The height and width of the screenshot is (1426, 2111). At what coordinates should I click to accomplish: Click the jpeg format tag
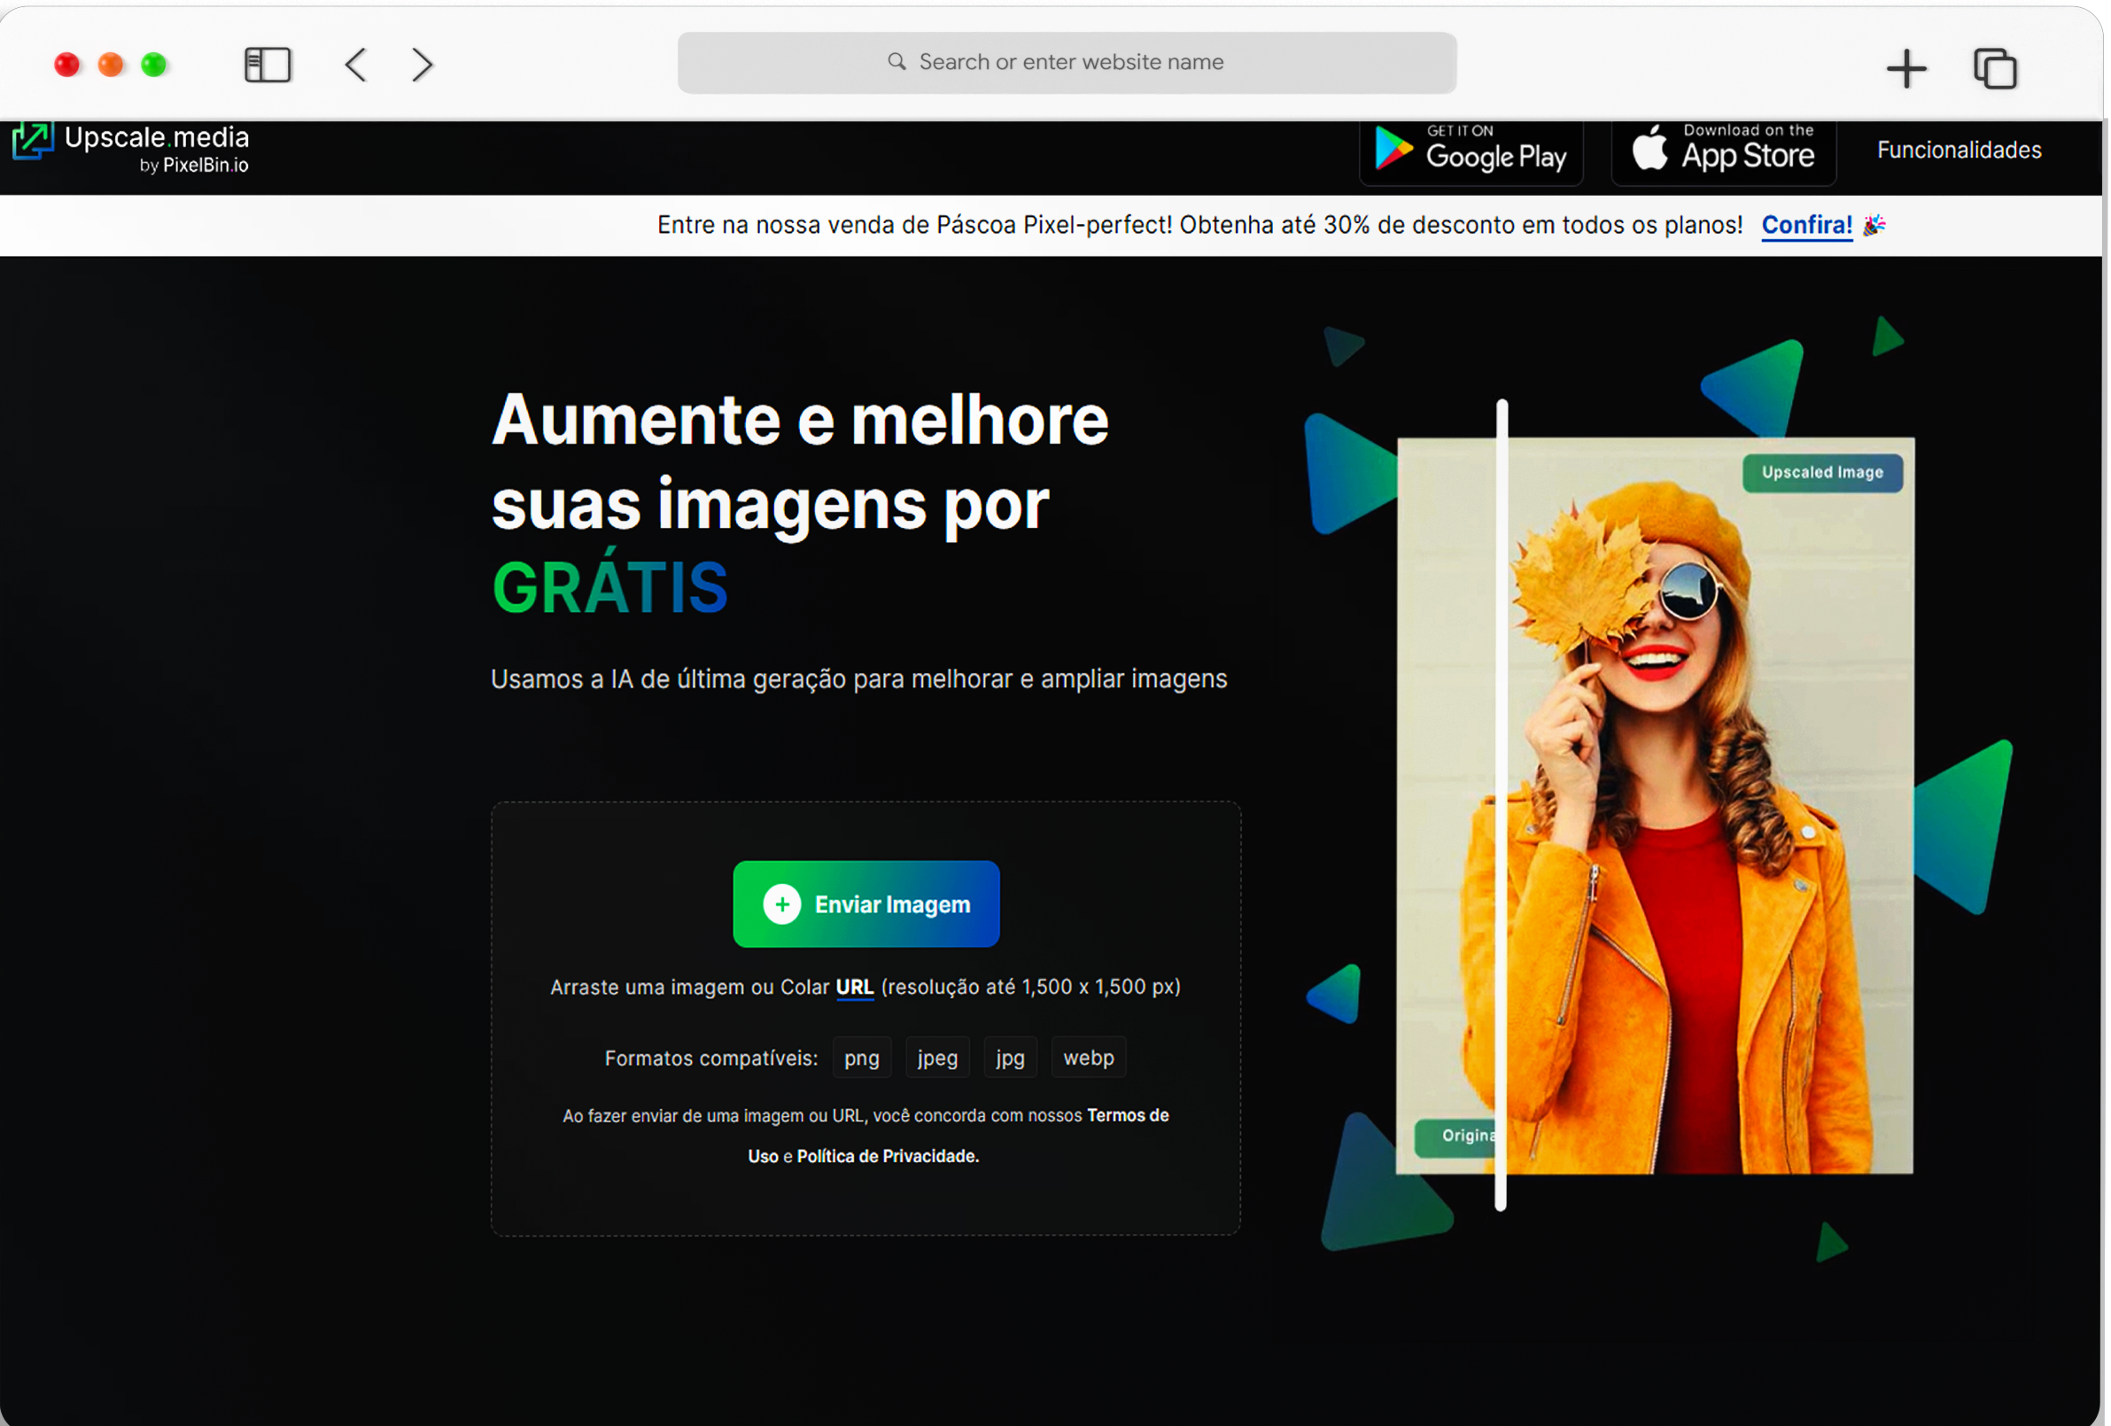coord(936,1058)
